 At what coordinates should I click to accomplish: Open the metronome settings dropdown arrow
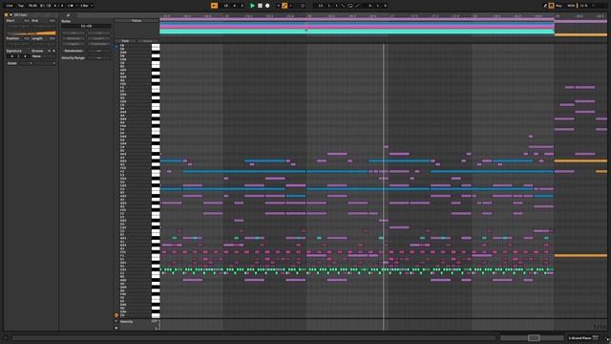pos(76,6)
